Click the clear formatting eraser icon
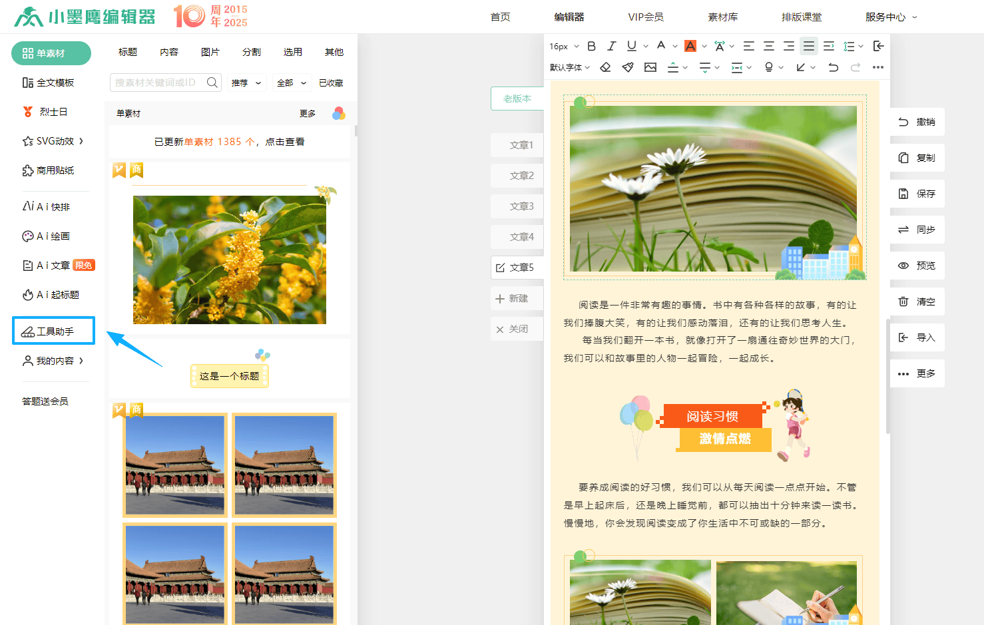 tap(605, 67)
